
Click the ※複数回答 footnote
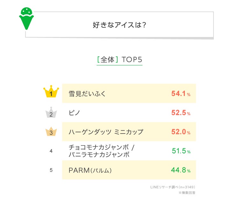pos(187,193)
